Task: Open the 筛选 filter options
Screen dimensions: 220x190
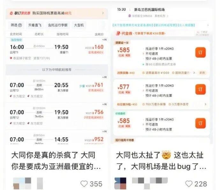Action: point(16,25)
